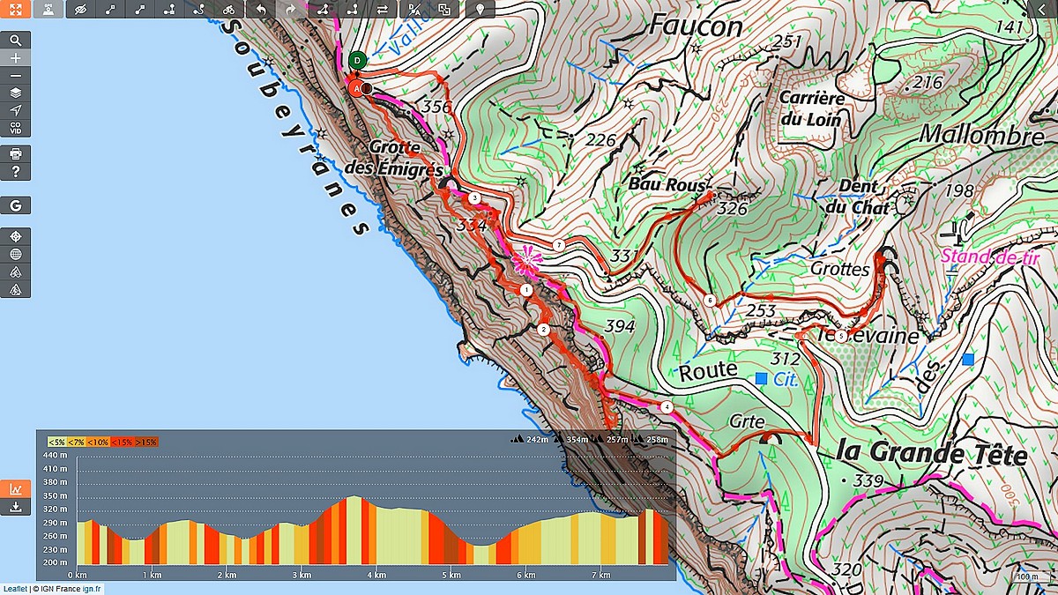Click waypoint marker number 4

(666, 406)
